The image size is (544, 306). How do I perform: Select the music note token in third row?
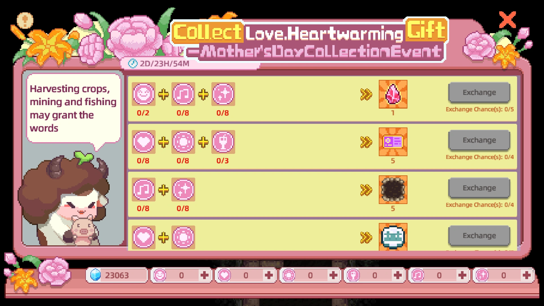pos(143,190)
